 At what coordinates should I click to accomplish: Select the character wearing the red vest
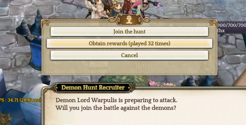(x=126, y=7)
